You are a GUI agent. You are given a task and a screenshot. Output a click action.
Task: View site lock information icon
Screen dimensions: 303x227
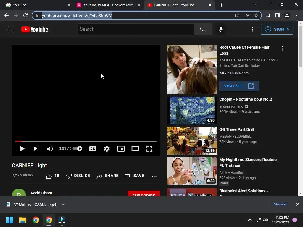[x=37, y=15]
